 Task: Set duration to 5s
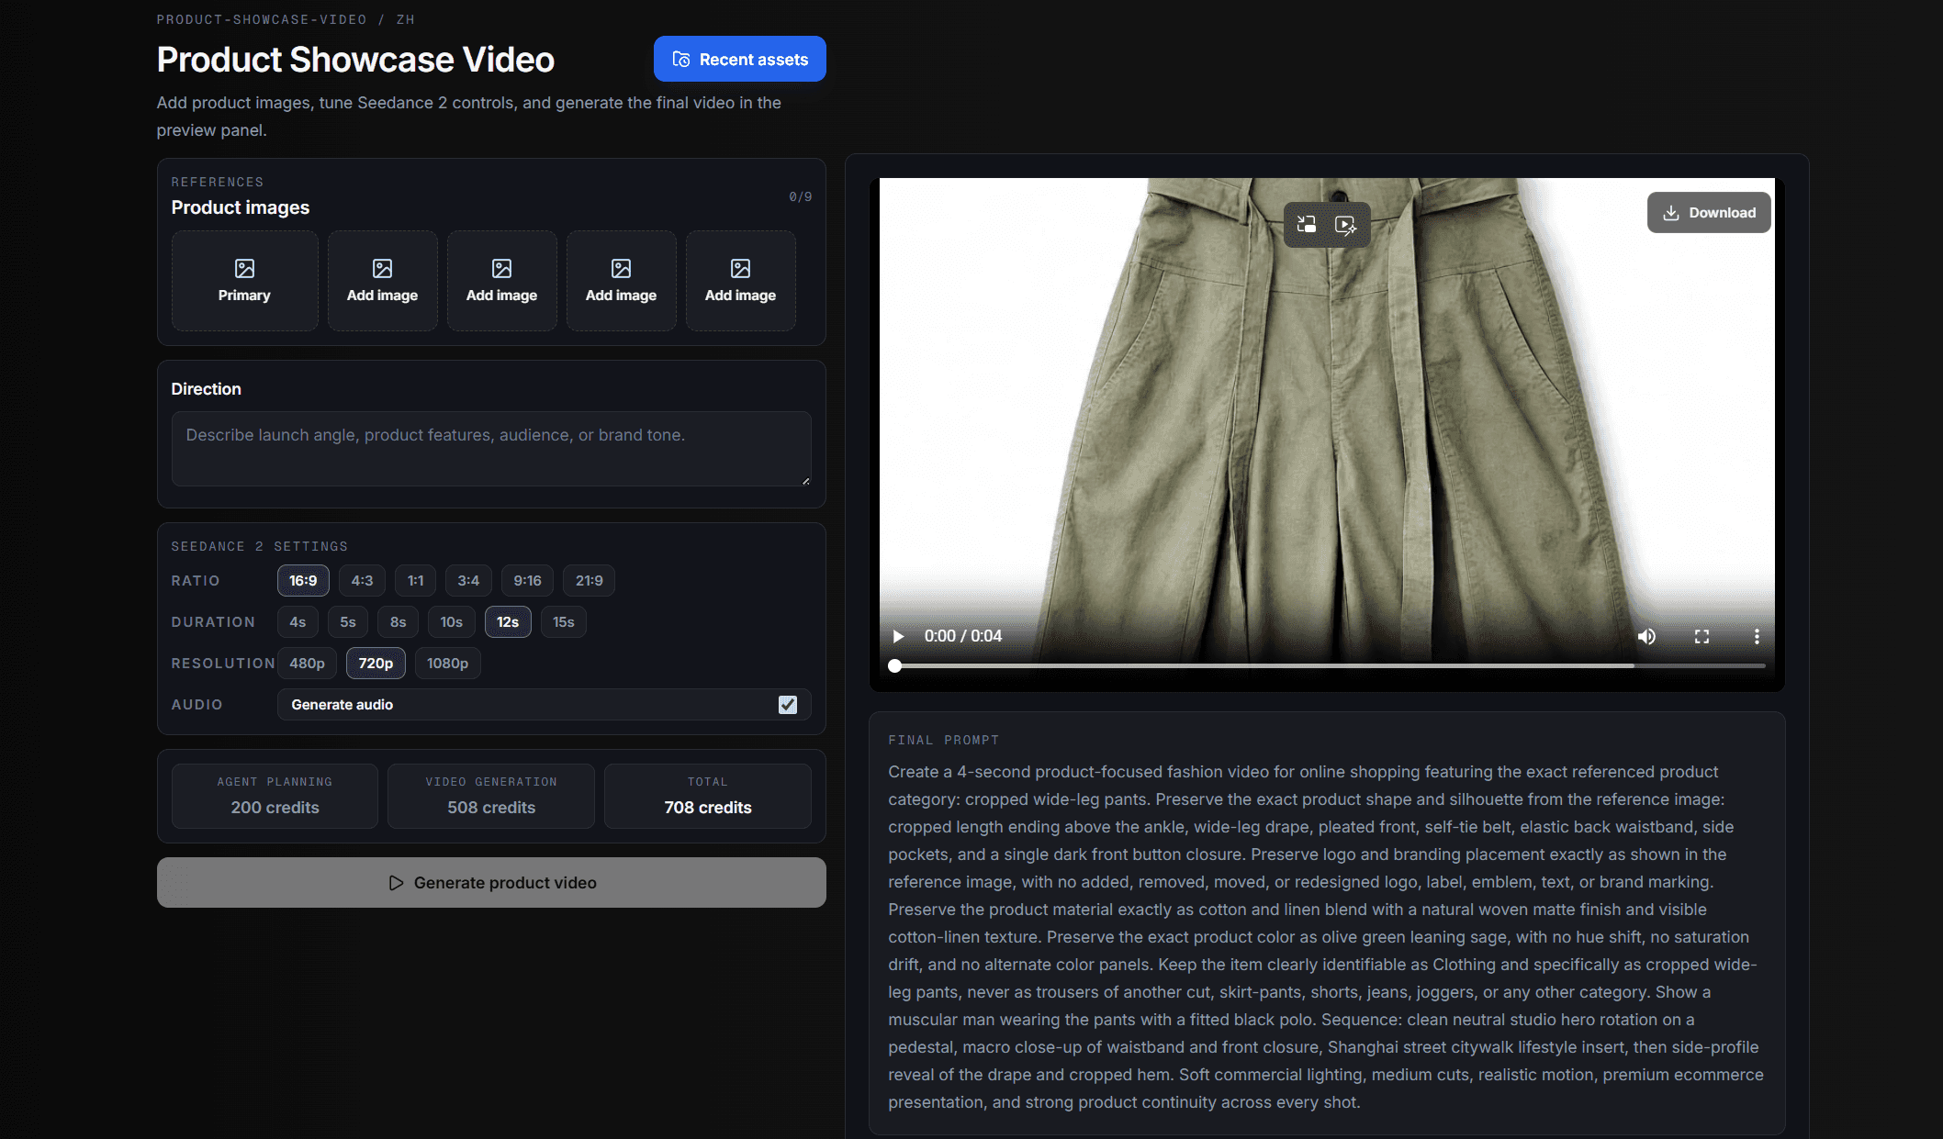click(348, 622)
